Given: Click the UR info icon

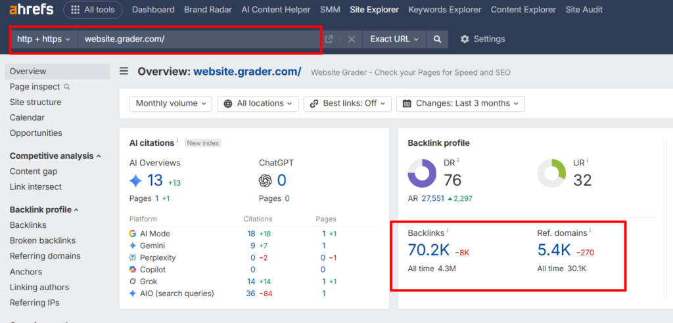Looking at the screenshot, I should click(588, 160).
